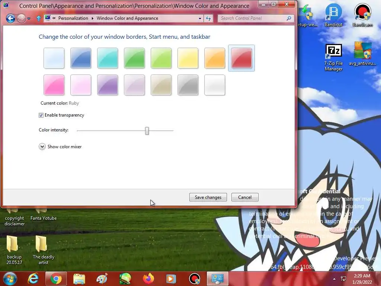The width and height of the screenshot is (381, 286).
Task: Click the address bar refresh button
Action: 208,18
